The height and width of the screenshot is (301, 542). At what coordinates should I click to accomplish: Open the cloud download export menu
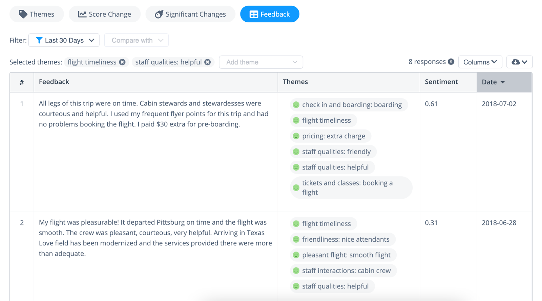click(x=519, y=62)
